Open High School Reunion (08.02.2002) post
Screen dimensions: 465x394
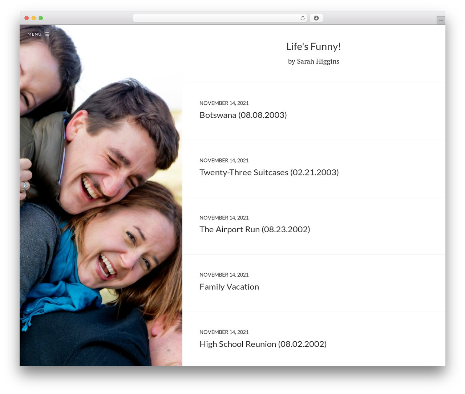pyautogui.click(x=263, y=344)
